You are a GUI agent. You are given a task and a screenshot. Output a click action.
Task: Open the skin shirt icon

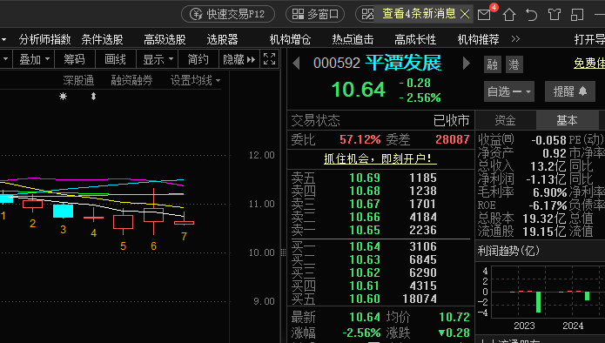coord(555,15)
